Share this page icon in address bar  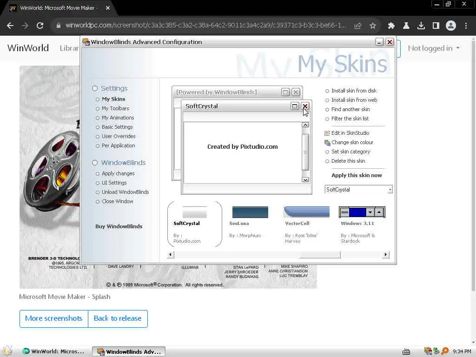tap(358, 26)
